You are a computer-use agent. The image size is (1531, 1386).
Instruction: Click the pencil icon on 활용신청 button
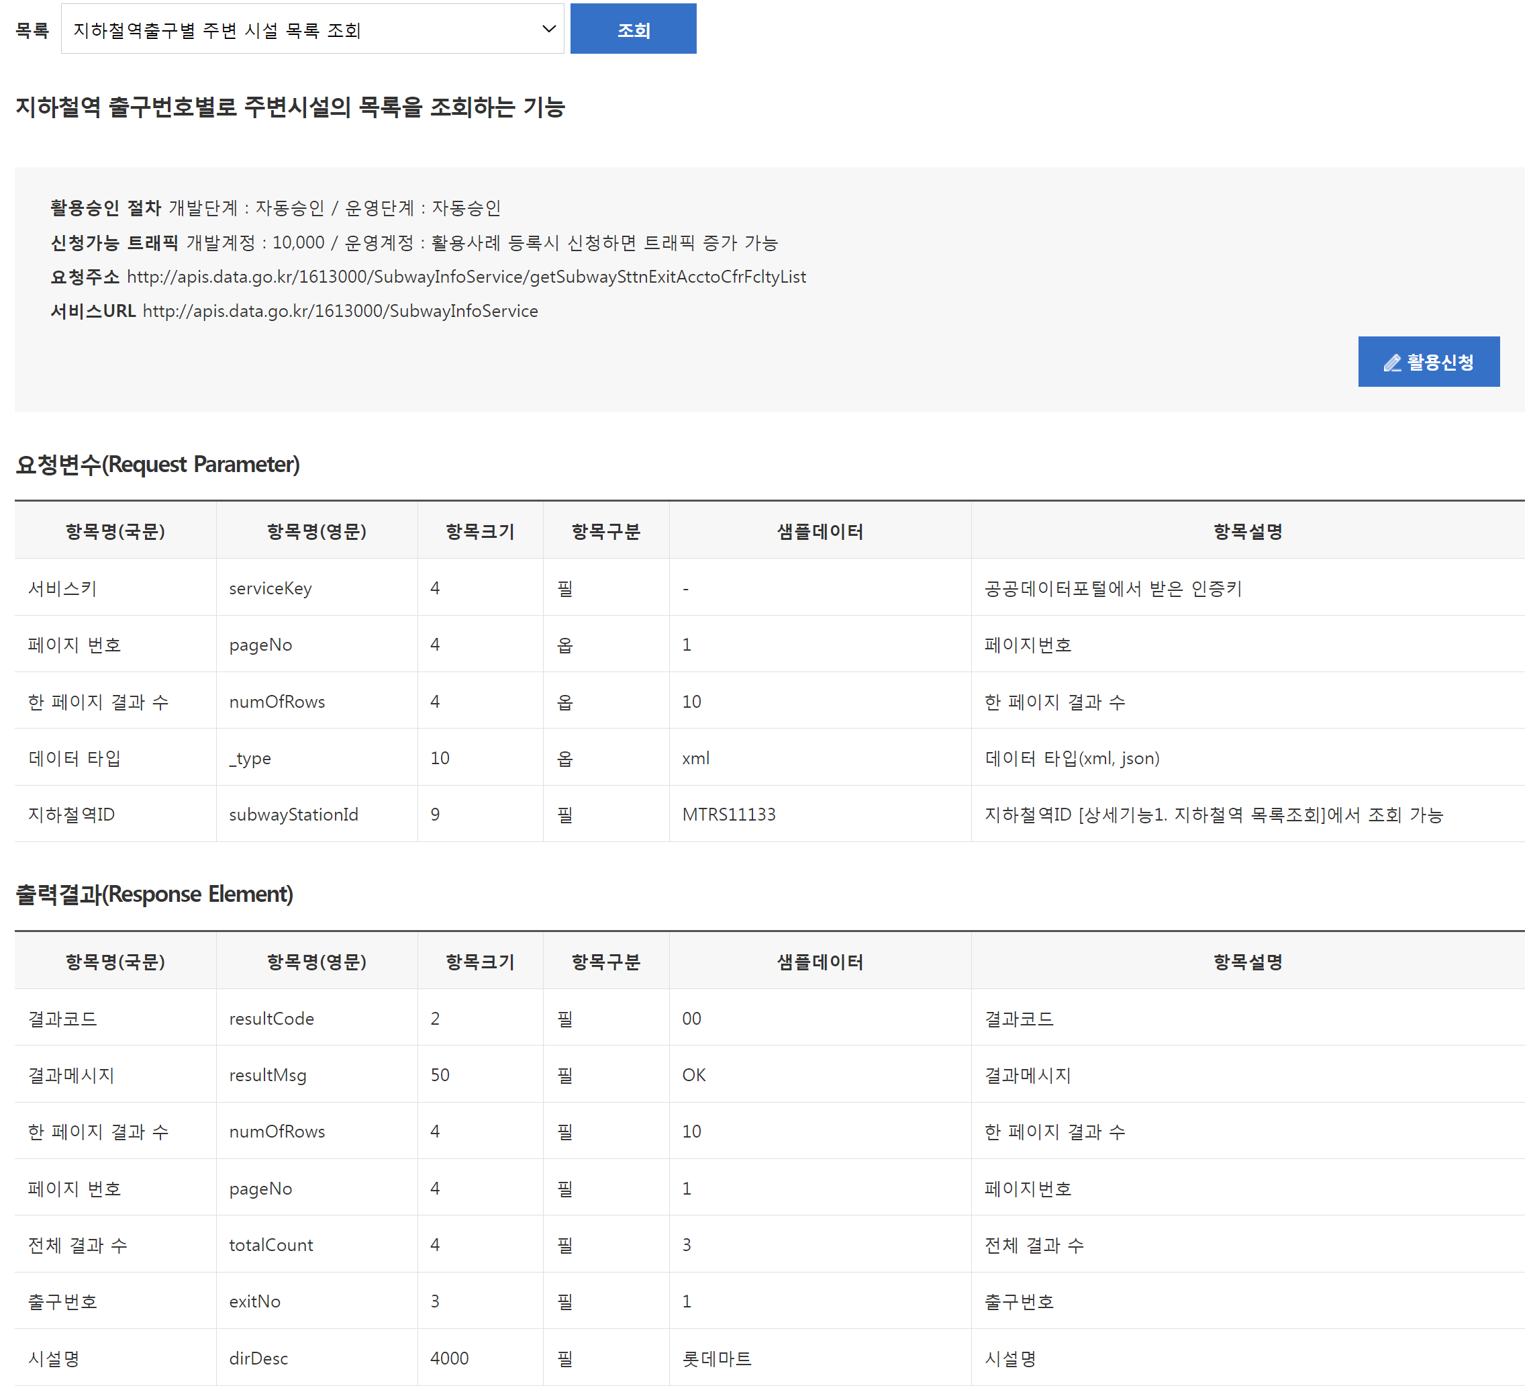click(1391, 363)
